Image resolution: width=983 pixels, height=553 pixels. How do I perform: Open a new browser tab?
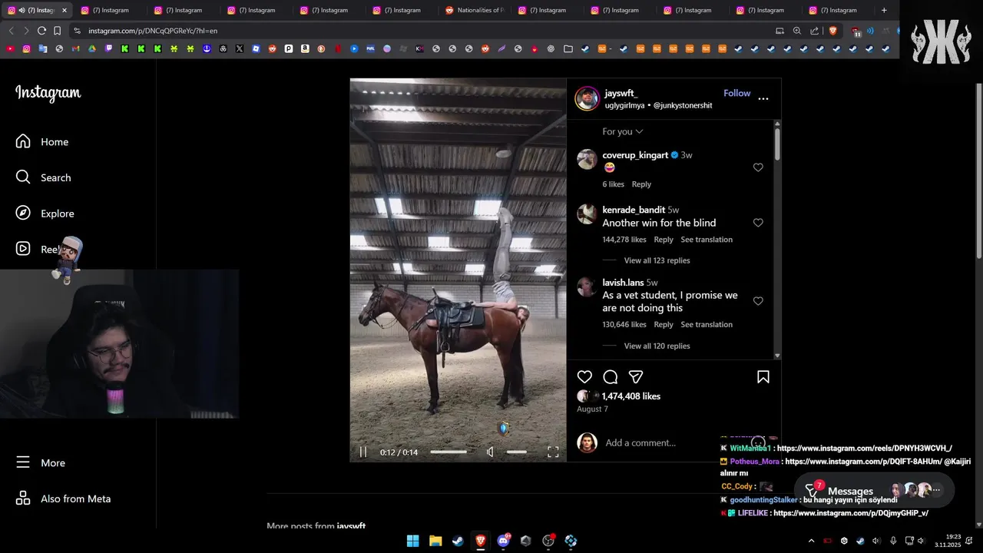(884, 10)
